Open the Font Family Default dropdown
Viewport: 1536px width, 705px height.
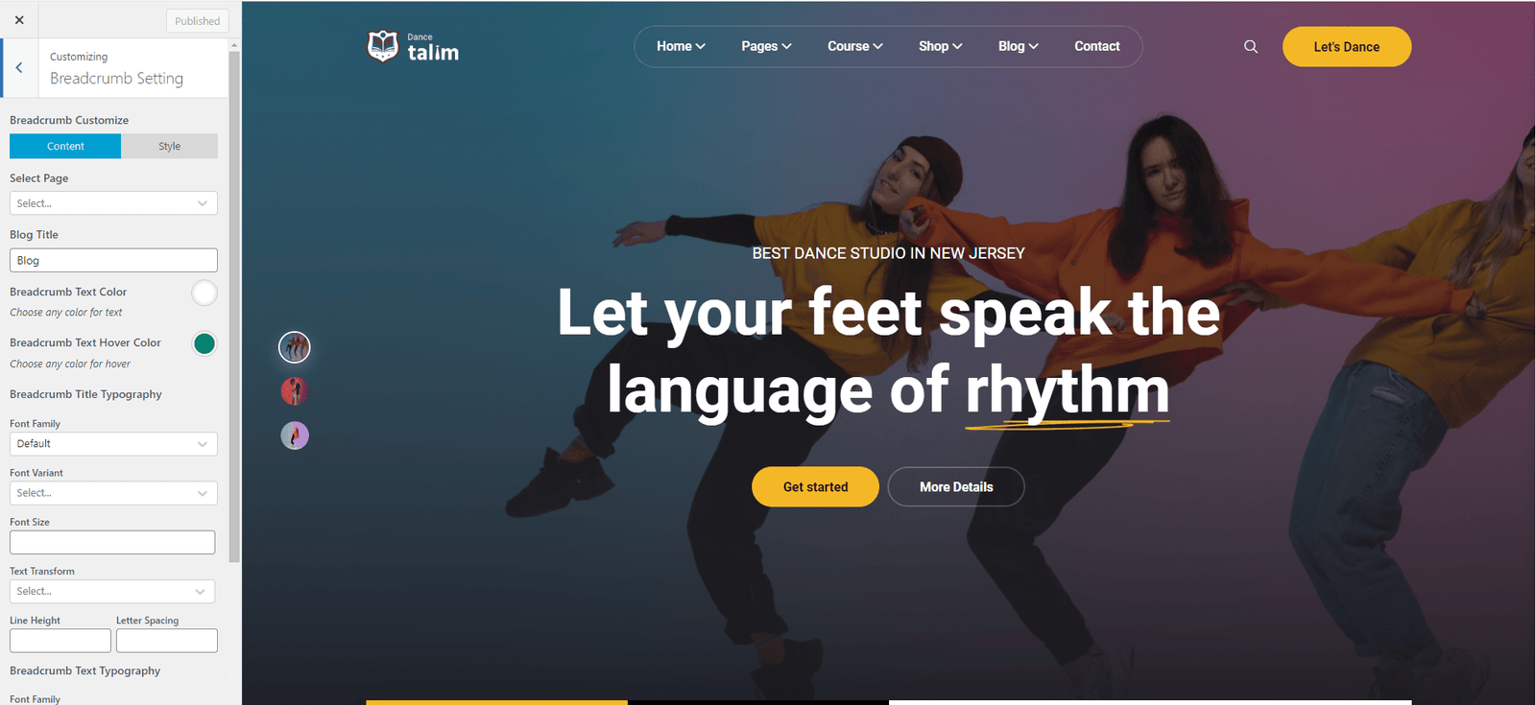pos(113,444)
